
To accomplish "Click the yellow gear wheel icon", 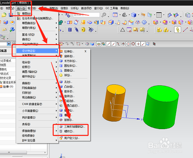I will coord(83,30).
